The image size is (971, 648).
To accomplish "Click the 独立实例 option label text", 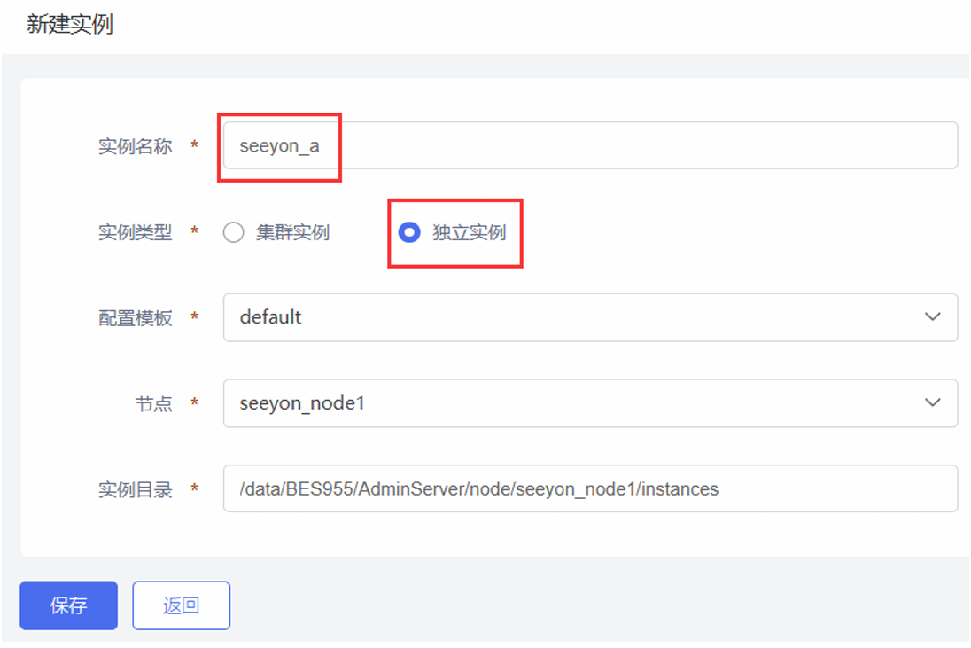I will [x=469, y=232].
